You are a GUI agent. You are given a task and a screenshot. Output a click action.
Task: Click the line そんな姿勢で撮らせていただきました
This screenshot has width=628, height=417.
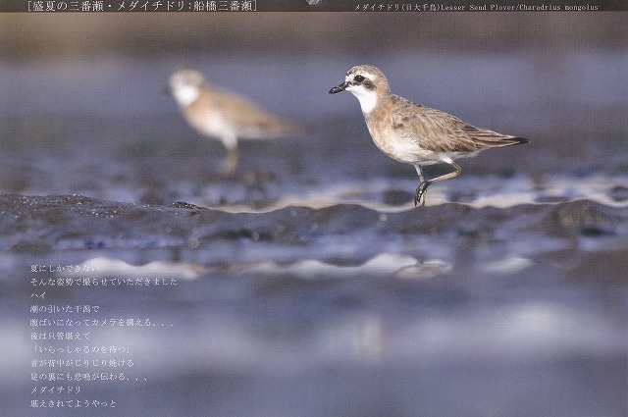(104, 282)
